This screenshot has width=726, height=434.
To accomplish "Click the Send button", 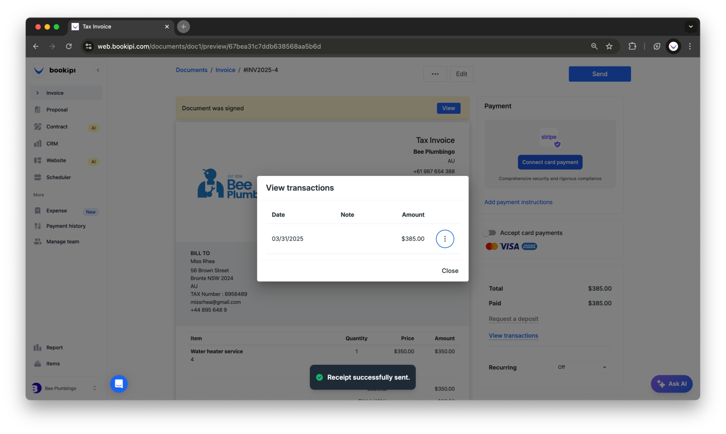I will click(599, 74).
